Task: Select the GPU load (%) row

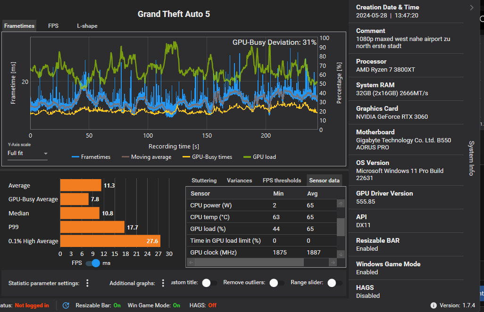Action: (x=261, y=229)
